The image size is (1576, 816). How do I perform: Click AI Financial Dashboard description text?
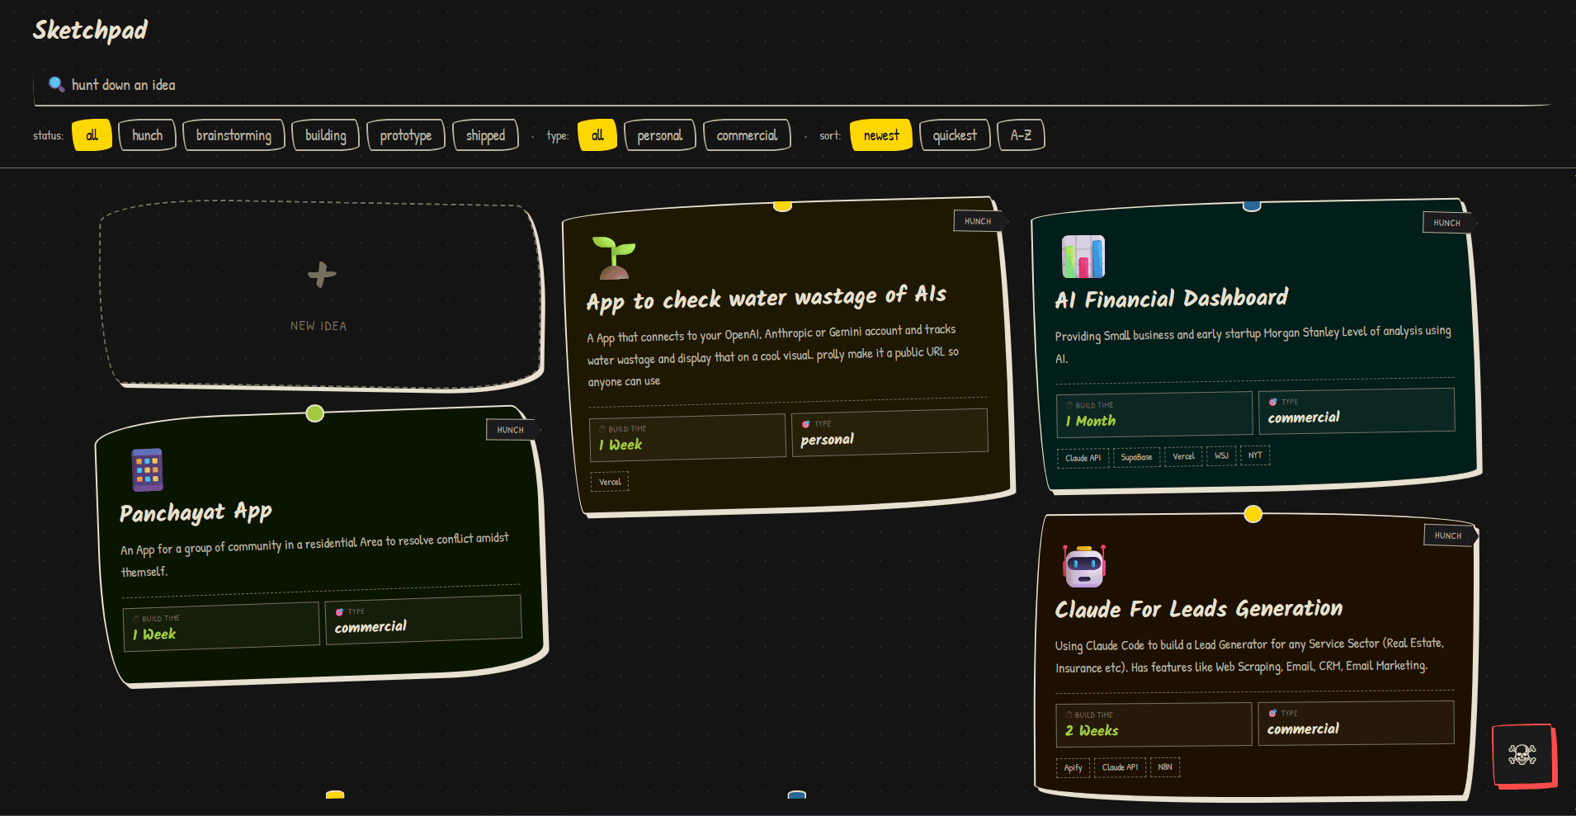click(x=1253, y=345)
